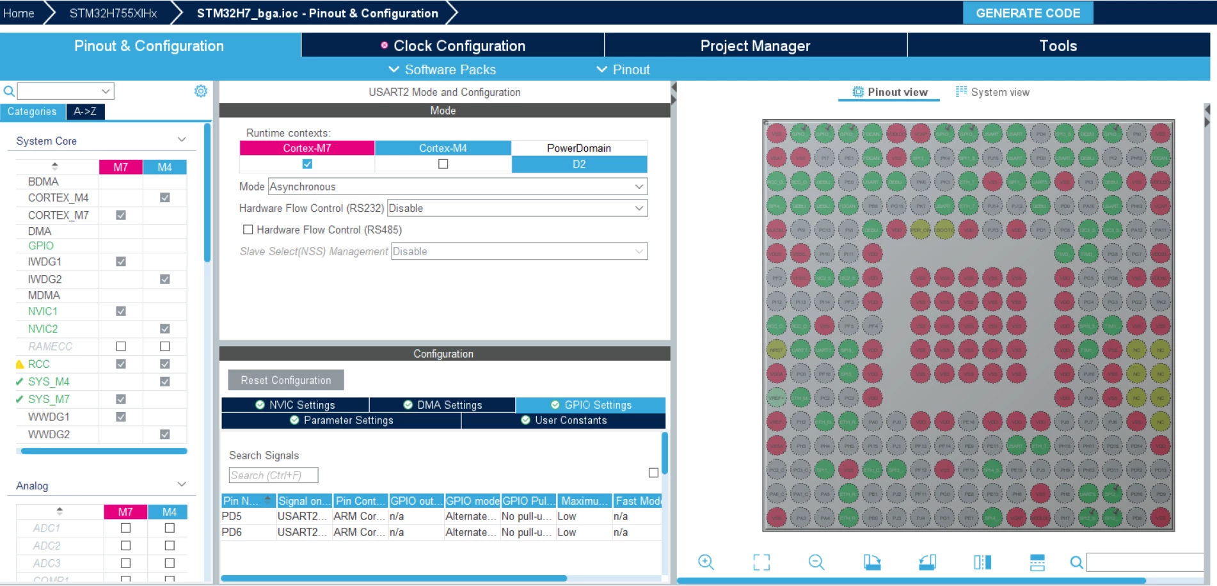This screenshot has width=1217, height=586.
Task: Click the pinout horizontal scrollbar
Action: [x=911, y=581]
